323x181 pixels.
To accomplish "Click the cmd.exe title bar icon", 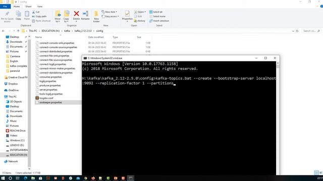I will pyautogui.click(x=85, y=58).
